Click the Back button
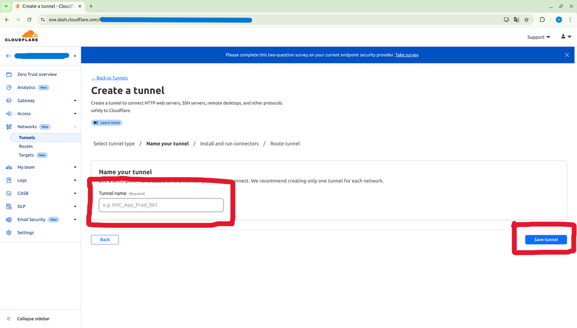577x328 pixels. [x=105, y=240]
